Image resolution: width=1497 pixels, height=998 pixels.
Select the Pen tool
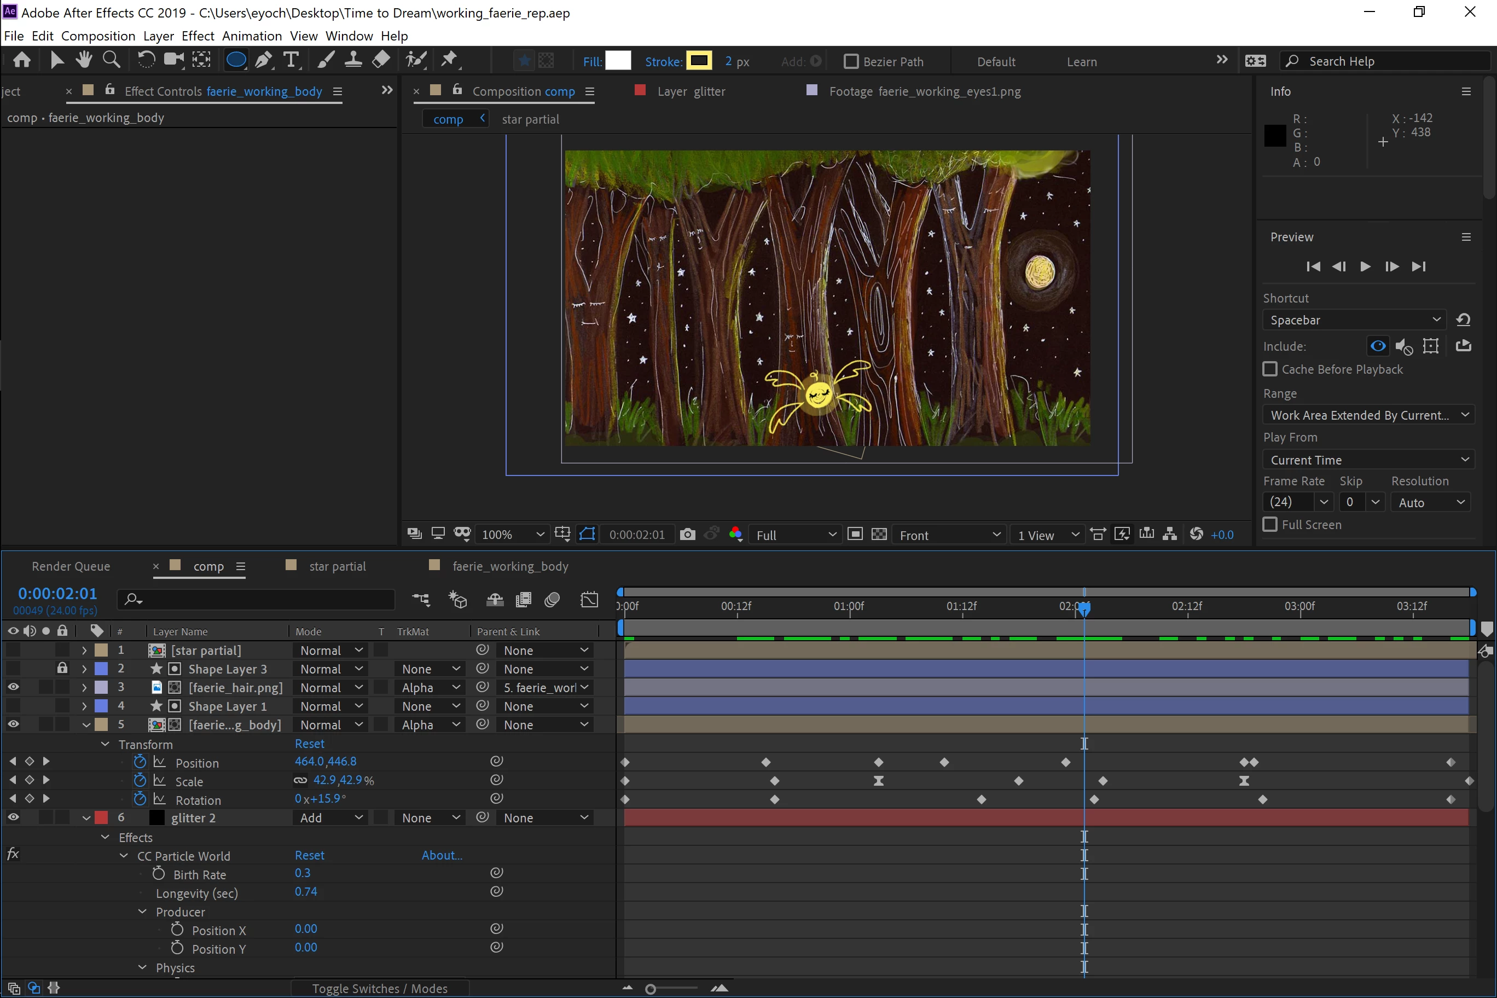pos(263,61)
